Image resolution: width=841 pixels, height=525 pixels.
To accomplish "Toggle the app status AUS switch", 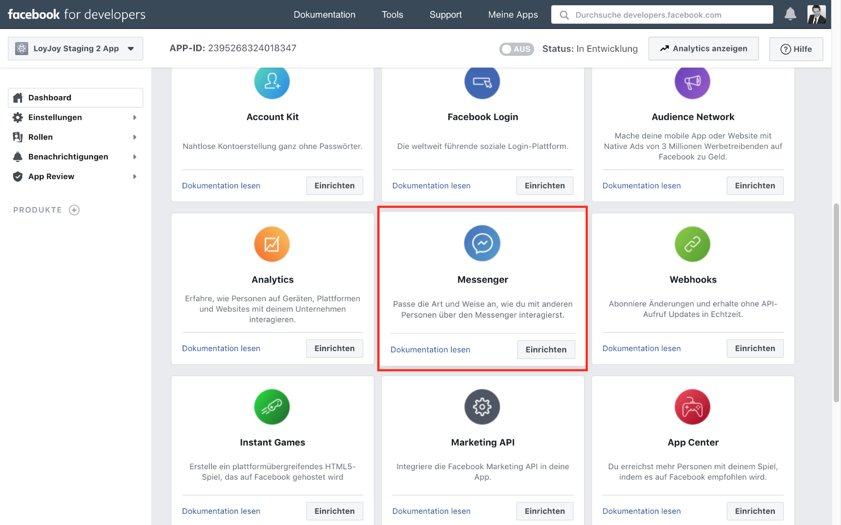I will point(516,49).
